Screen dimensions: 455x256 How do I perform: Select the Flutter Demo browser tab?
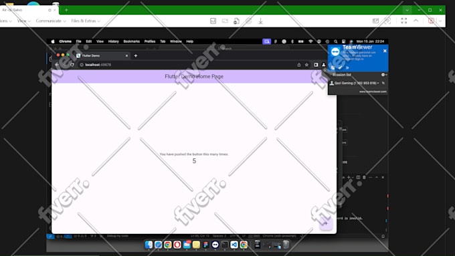102,55
